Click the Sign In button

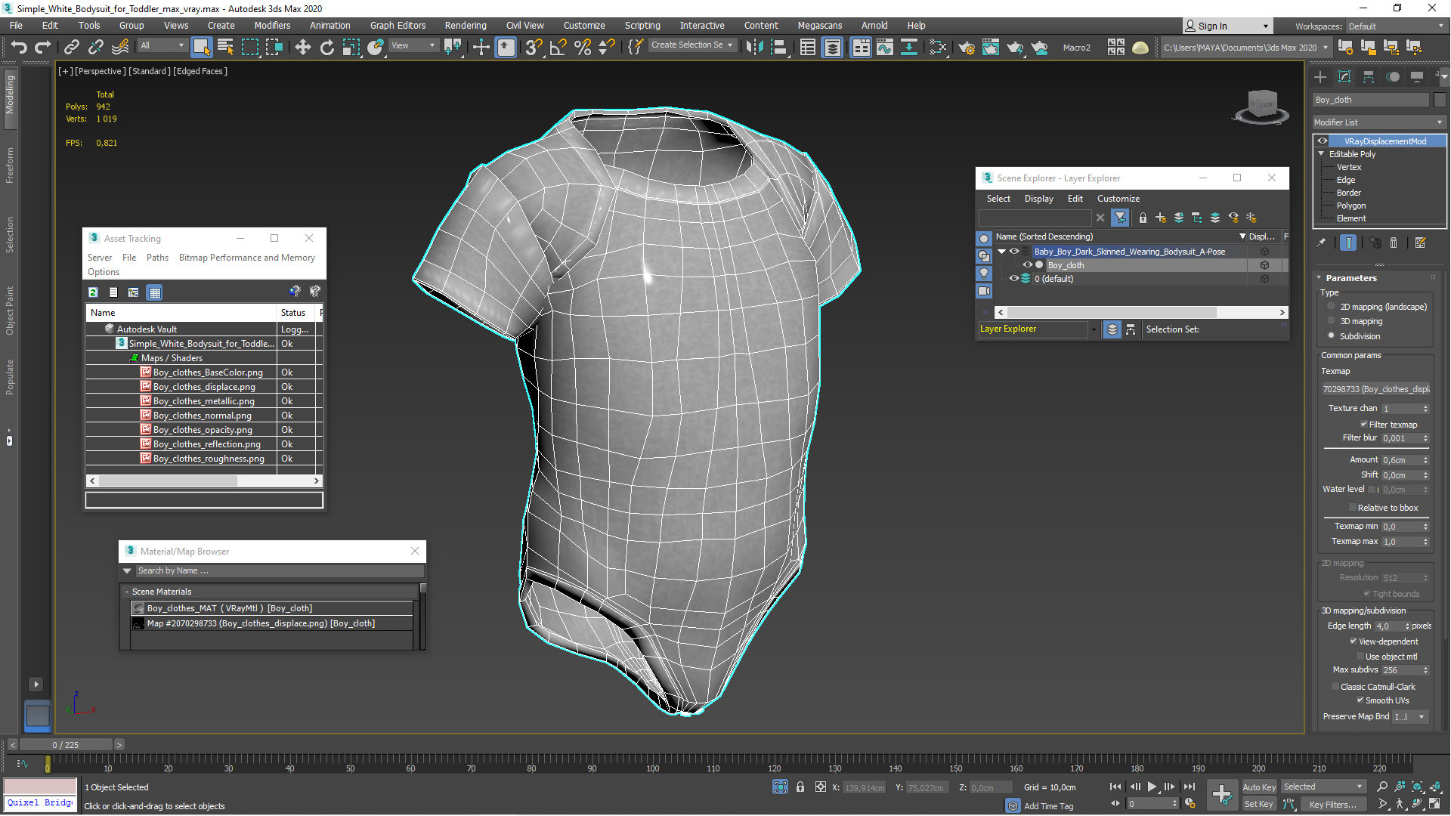[x=1227, y=26]
